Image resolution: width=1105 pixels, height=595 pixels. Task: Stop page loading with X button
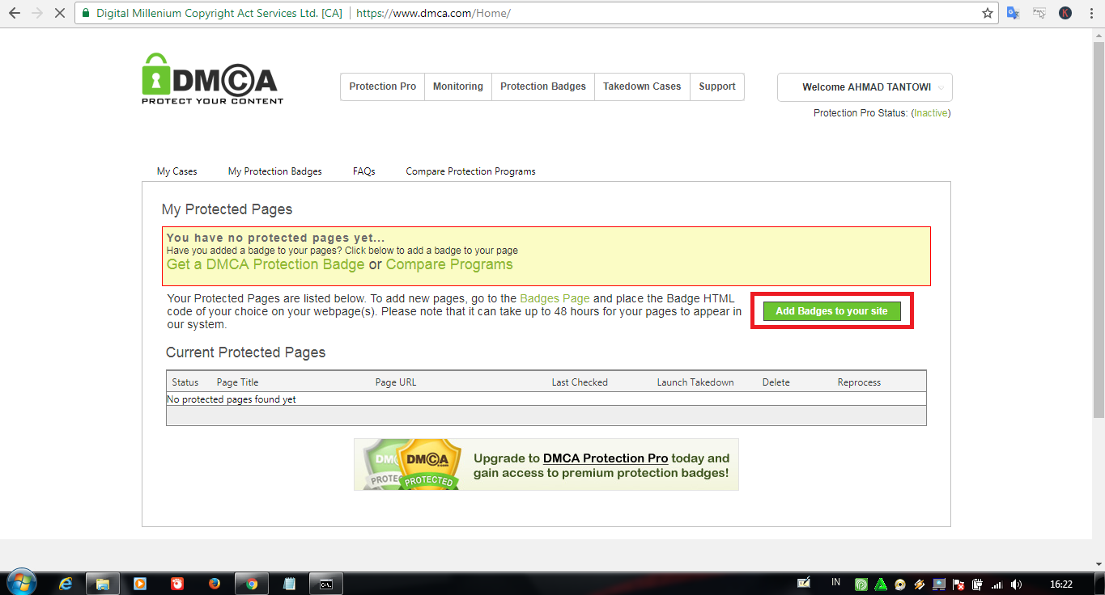(x=59, y=13)
